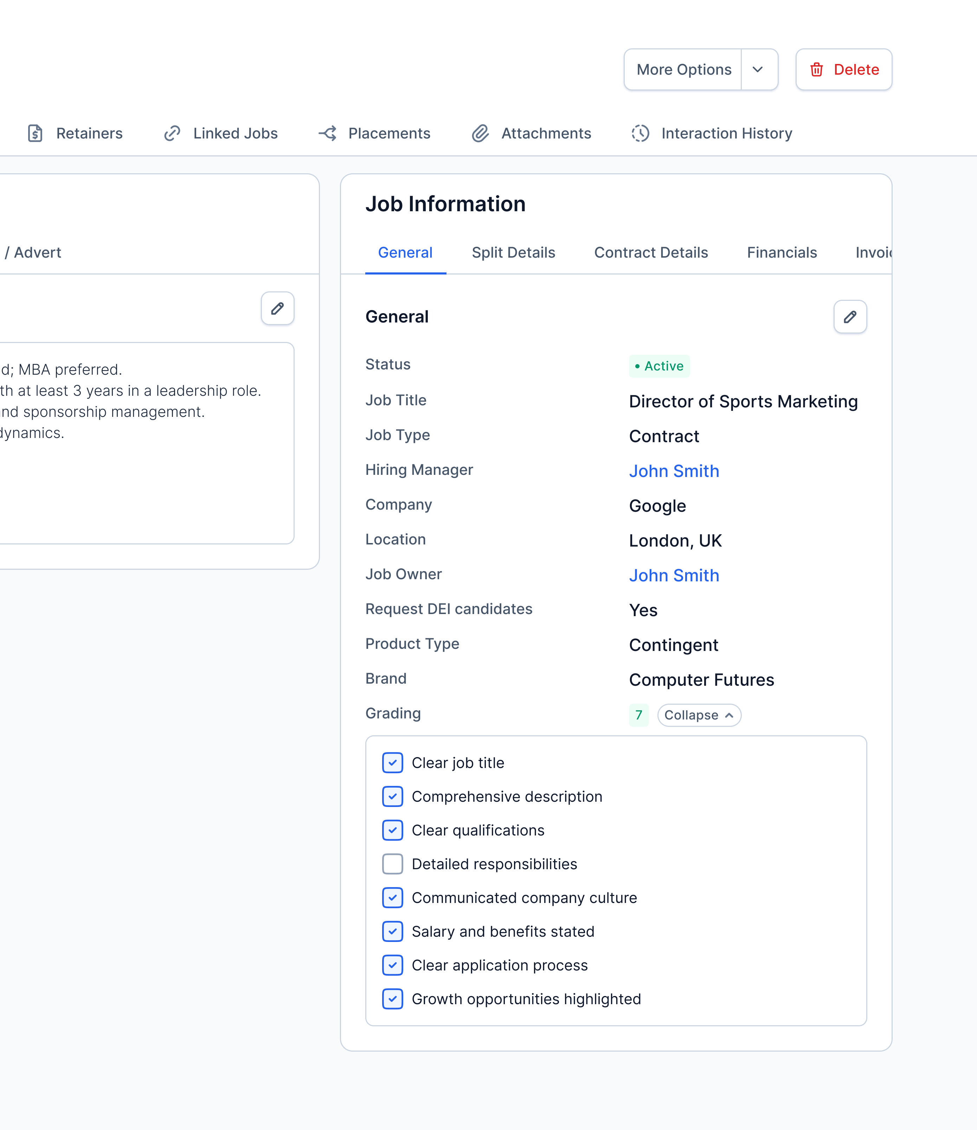Image resolution: width=977 pixels, height=1130 pixels.
Task: Click the Request DEI candidates value Yes
Action: (x=643, y=610)
